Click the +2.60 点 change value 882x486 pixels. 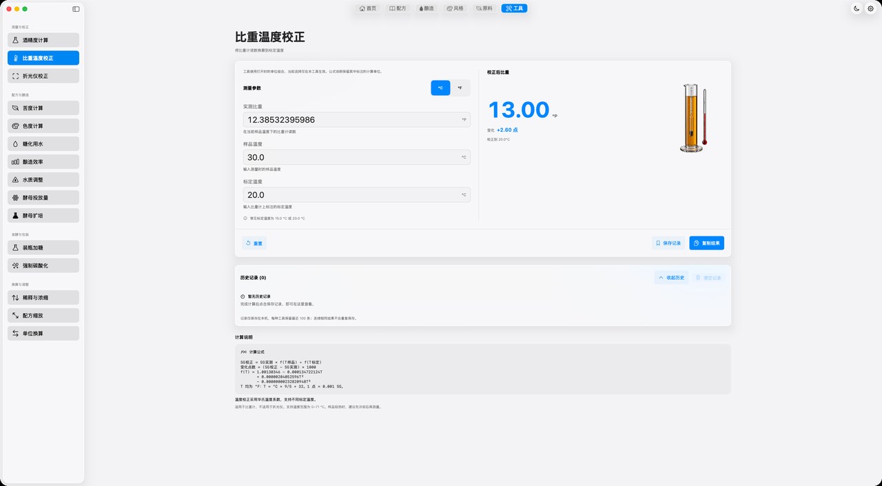point(508,130)
